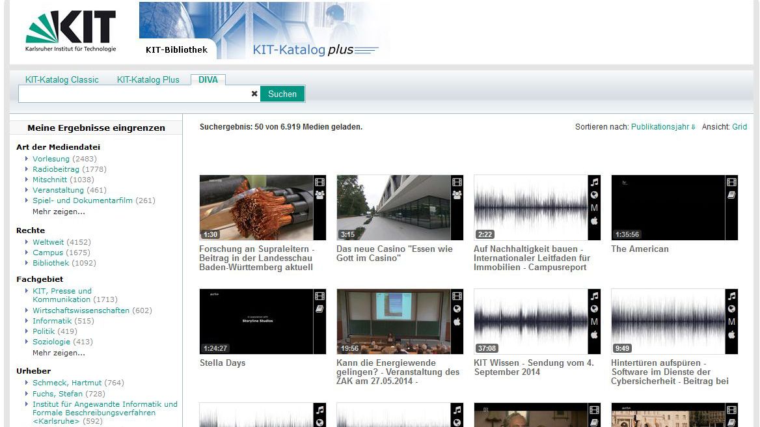Open the Hintertüren aufspüren title link
The width and height of the screenshot is (760, 427).
pyautogui.click(x=670, y=372)
